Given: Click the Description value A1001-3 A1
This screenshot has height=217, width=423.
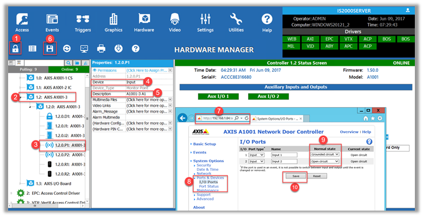Looking at the screenshot, I should coord(136,94).
